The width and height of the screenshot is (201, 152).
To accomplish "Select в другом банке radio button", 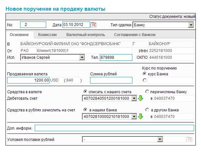I will point(147,110).
